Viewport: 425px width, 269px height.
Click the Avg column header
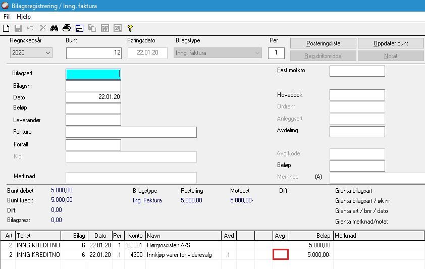(x=280, y=236)
